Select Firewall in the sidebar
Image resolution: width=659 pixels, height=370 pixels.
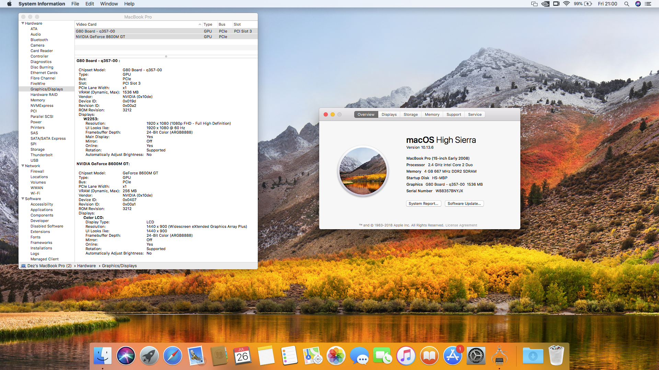(37, 171)
